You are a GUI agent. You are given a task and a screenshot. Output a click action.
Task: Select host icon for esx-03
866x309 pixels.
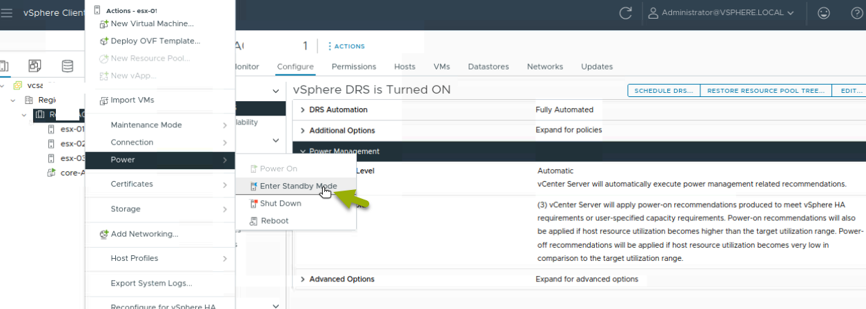tap(51, 158)
